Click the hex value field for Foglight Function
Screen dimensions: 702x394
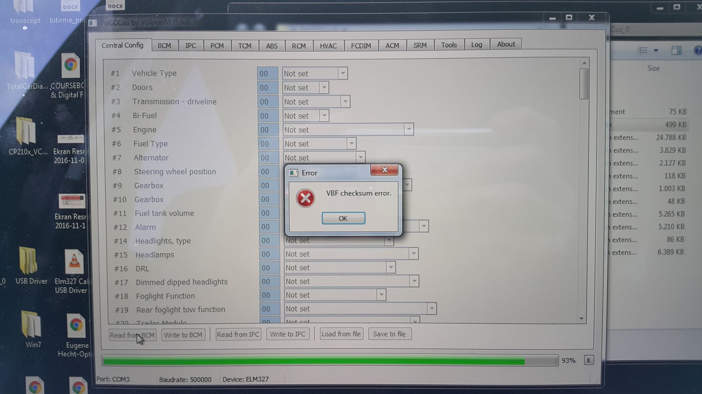(x=270, y=295)
